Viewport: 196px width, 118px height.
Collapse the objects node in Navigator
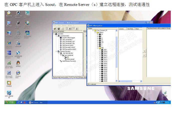point(95,32)
